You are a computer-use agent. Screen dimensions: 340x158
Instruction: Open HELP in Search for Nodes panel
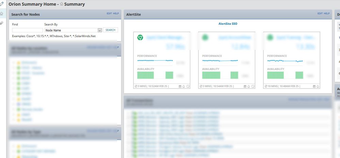[x=116, y=14]
